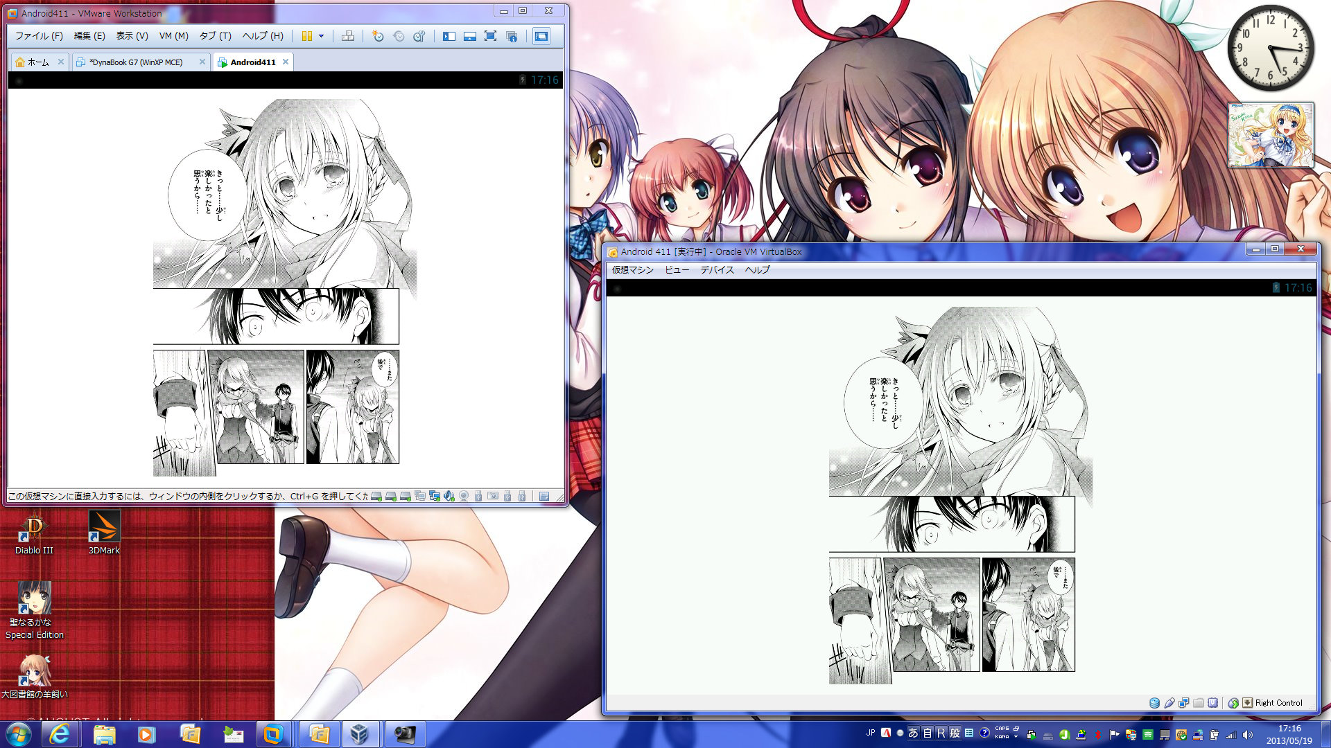Open the ファイル (F) menu
The width and height of the screenshot is (1331, 748).
39,36
